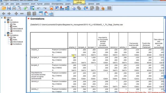The image size is (166, 93).
Task: Click the Export icon with green arrow
Action: point(26,8)
